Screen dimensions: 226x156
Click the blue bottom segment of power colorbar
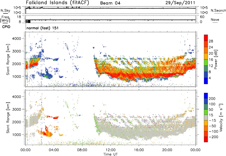point(206,81)
